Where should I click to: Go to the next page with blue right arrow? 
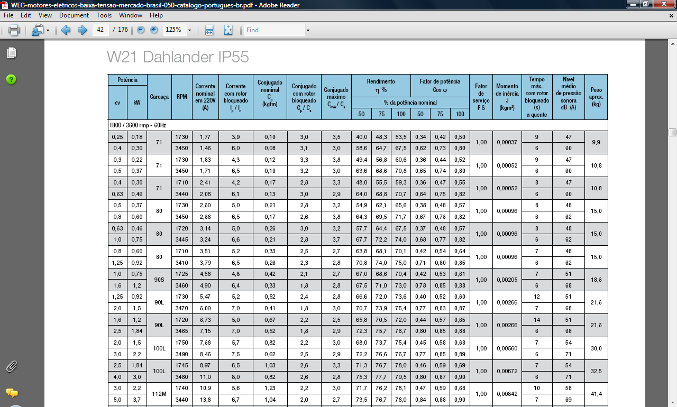click(83, 30)
